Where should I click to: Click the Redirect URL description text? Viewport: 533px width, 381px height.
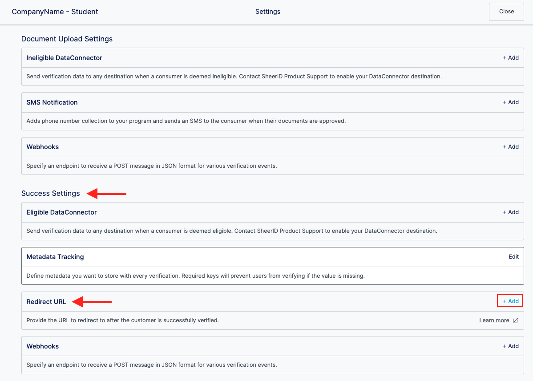(122, 320)
